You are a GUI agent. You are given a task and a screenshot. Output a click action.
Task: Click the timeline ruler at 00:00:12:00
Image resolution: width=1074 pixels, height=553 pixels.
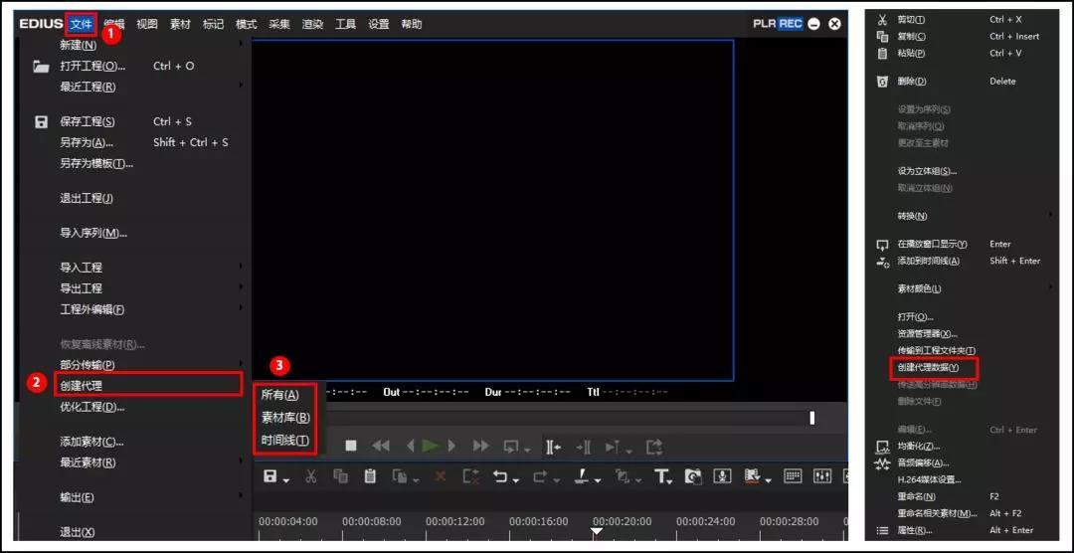coord(453,521)
